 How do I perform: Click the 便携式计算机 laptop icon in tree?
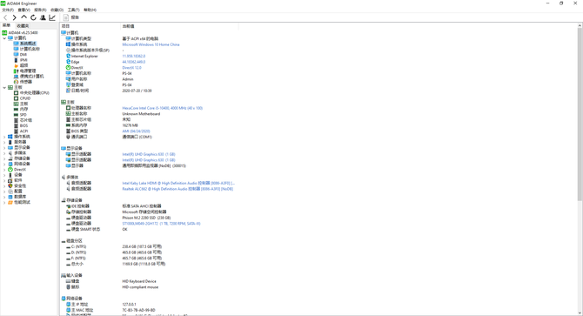point(16,77)
